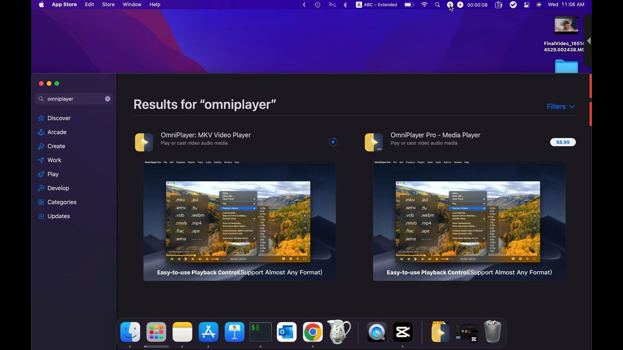Open Finder in the Dock
This screenshot has width=623, height=350.
(x=130, y=332)
